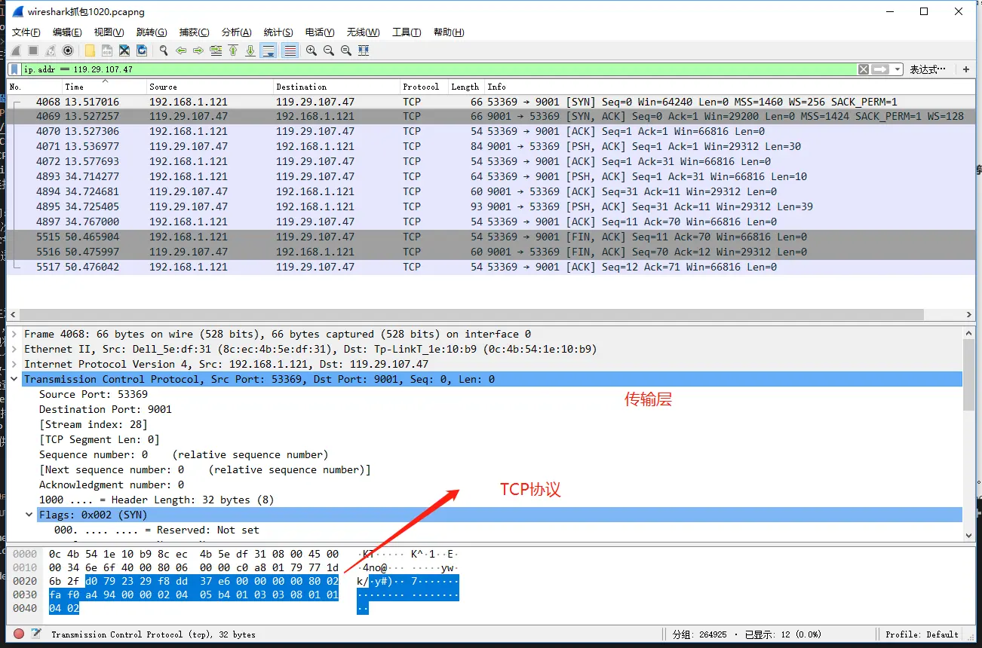Image resolution: width=982 pixels, height=648 pixels.
Task: Click the Zoom out magnifier icon
Action: tap(329, 50)
